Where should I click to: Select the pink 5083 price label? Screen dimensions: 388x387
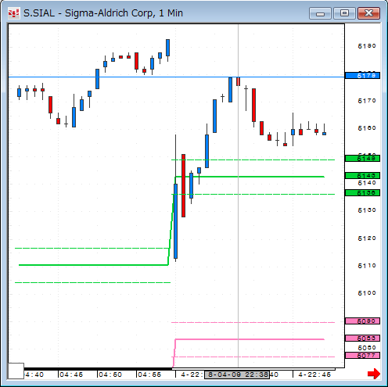point(362,339)
